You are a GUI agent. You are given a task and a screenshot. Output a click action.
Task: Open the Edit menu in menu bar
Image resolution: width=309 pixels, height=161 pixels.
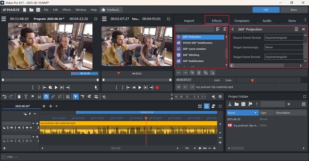(55, 10)
